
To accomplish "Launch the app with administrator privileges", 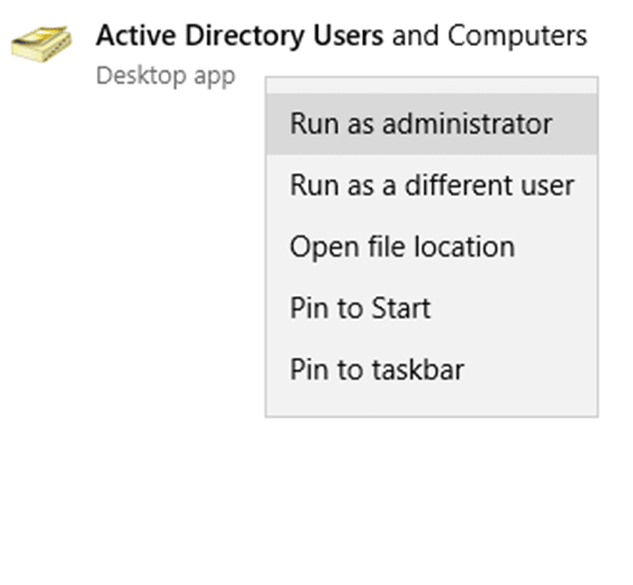I will (x=421, y=124).
